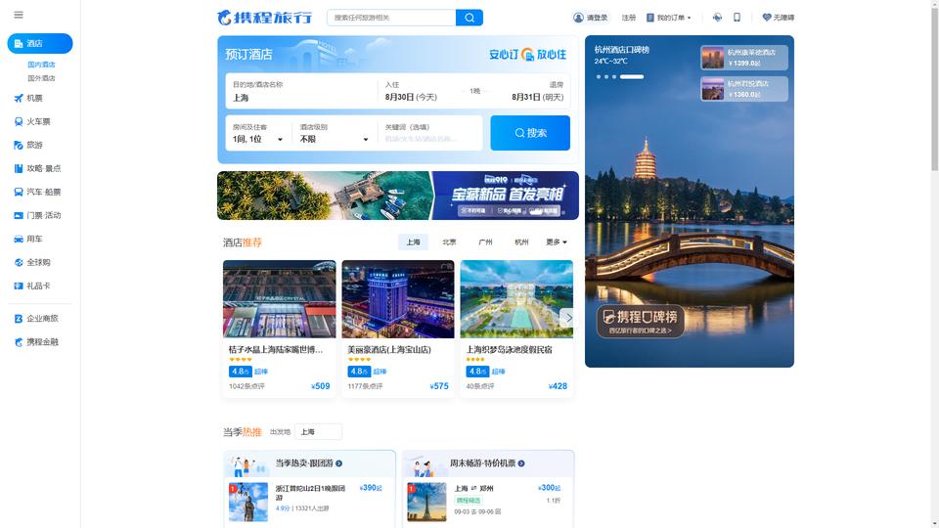The width and height of the screenshot is (939, 528).
Task: Click info arrow beside 周末畅游·特价机票
Action: point(521,463)
